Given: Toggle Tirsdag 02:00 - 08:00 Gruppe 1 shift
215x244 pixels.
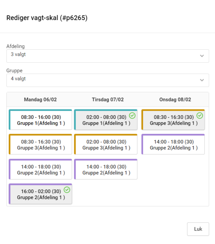Looking at the screenshot, I should click(x=106, y=120).
